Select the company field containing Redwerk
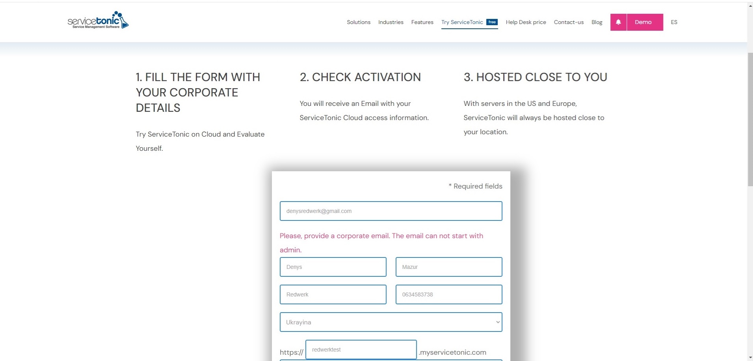Screen dimensions: 753x361 [x=333, y=294]
